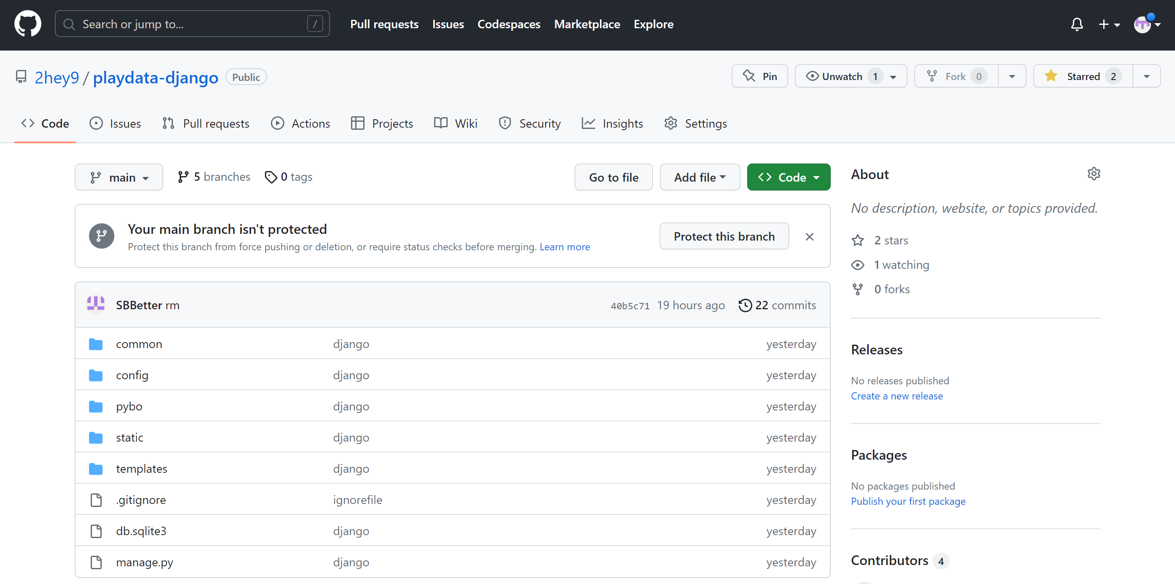This screenshot has height=584, width=1175.
Task: Open the manage.py file
Action: [145, 562]
